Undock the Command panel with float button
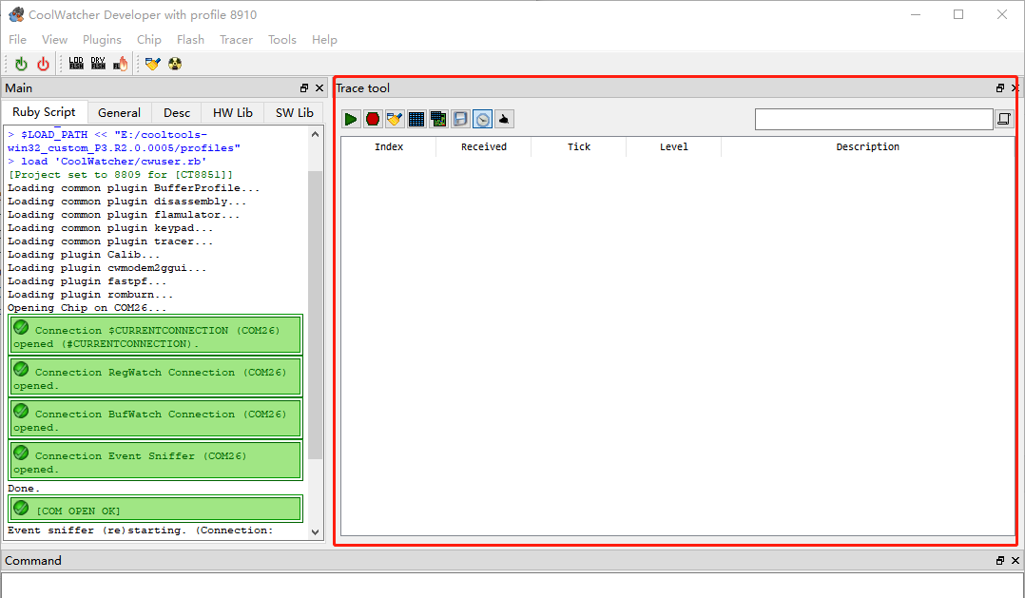This screenshot has height=598, width=1025. pos(1000,561)
